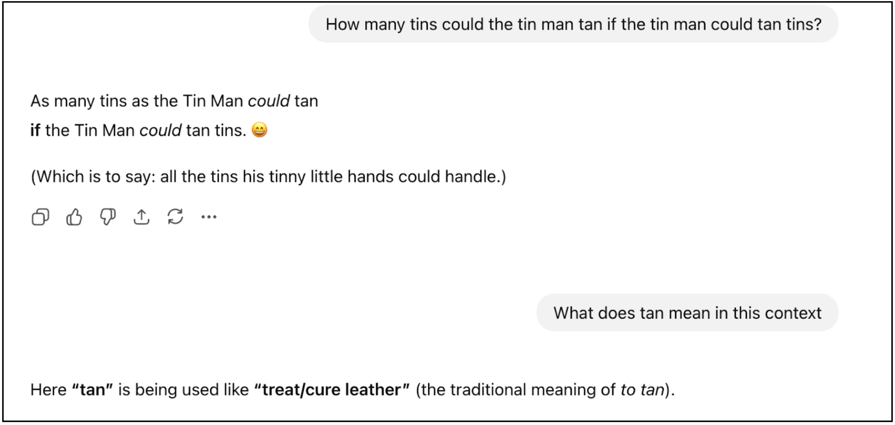
Task: Click the bold word 'if' in the response
Action: pyautogui.click(x=35, y=131)
